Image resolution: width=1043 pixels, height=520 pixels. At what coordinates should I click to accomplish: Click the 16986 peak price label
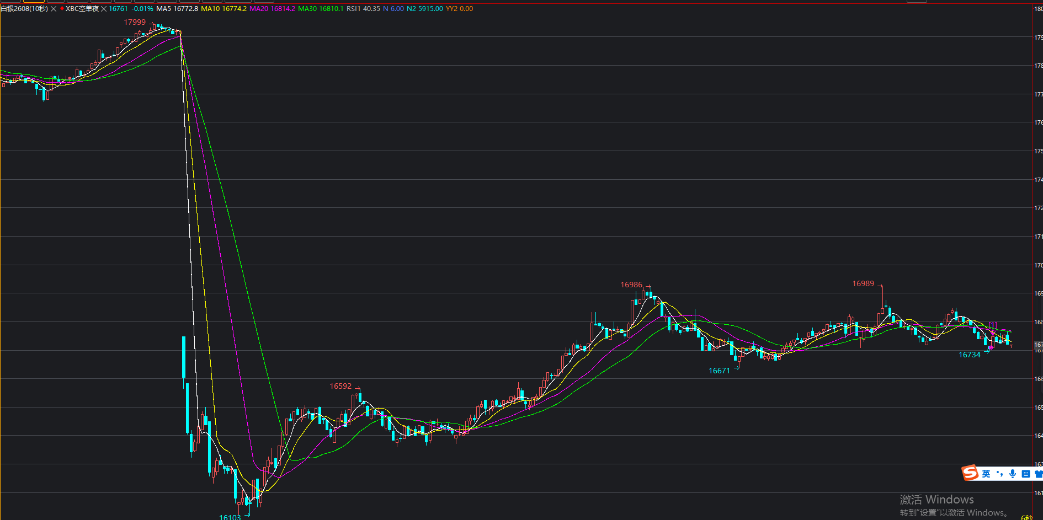pos(631,285)
